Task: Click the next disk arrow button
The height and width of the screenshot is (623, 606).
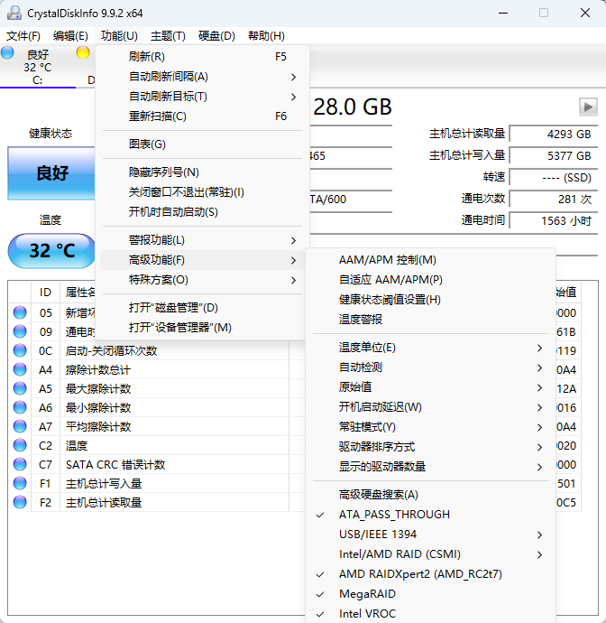Action: (x=588, y=107)
